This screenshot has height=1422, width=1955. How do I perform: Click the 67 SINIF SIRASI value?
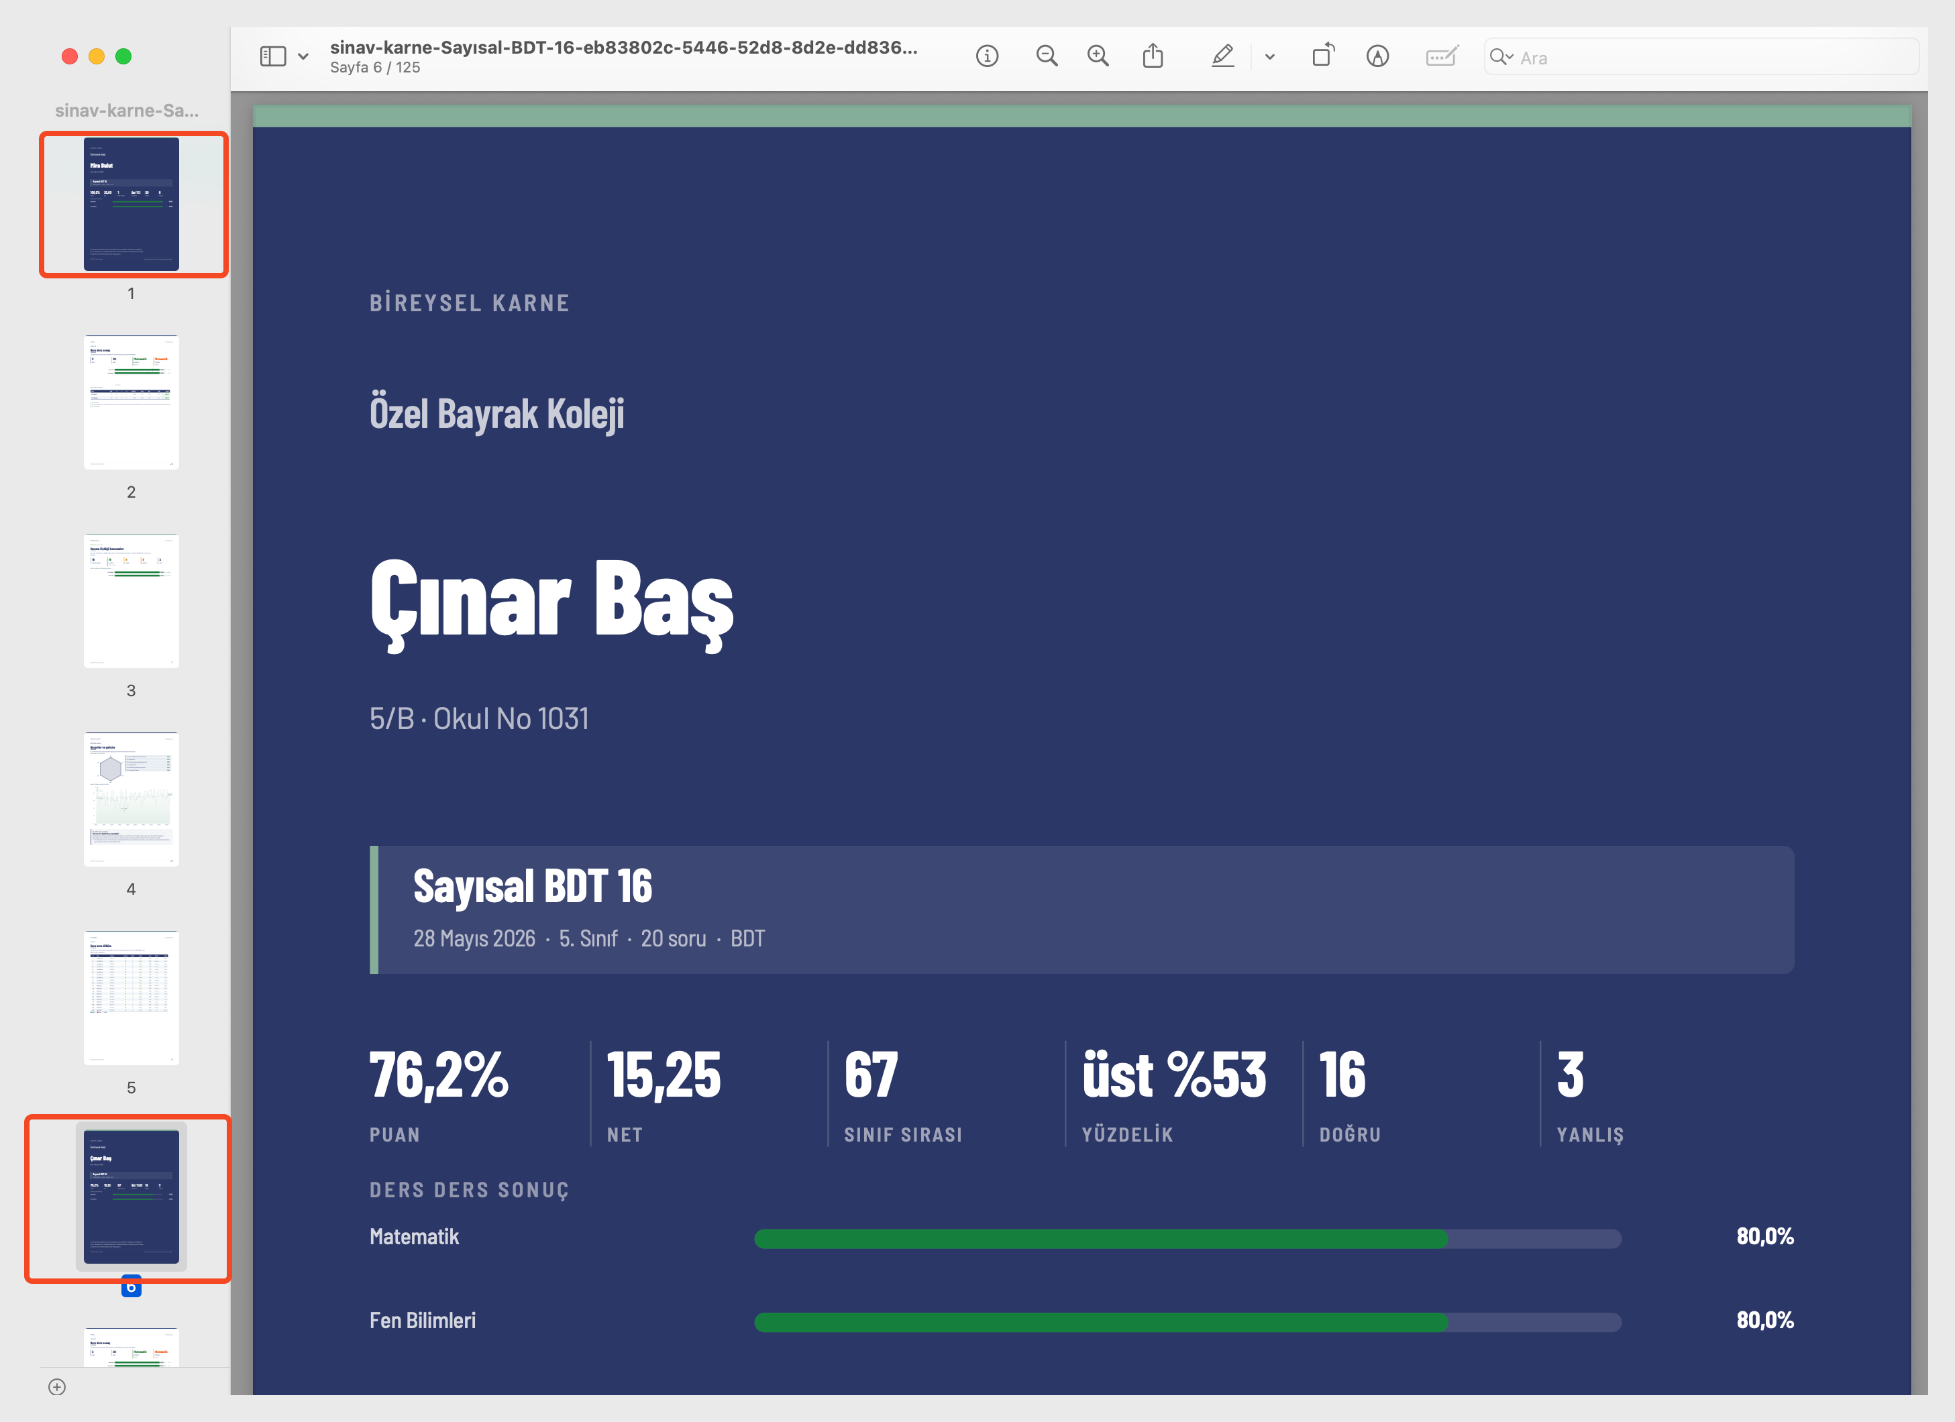[x=871, y=1075]
